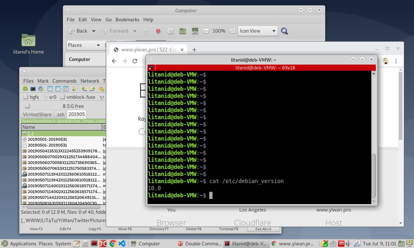Open terminal from Double Commander toolbar icon
Screen dimensions: 414x248
33,89
